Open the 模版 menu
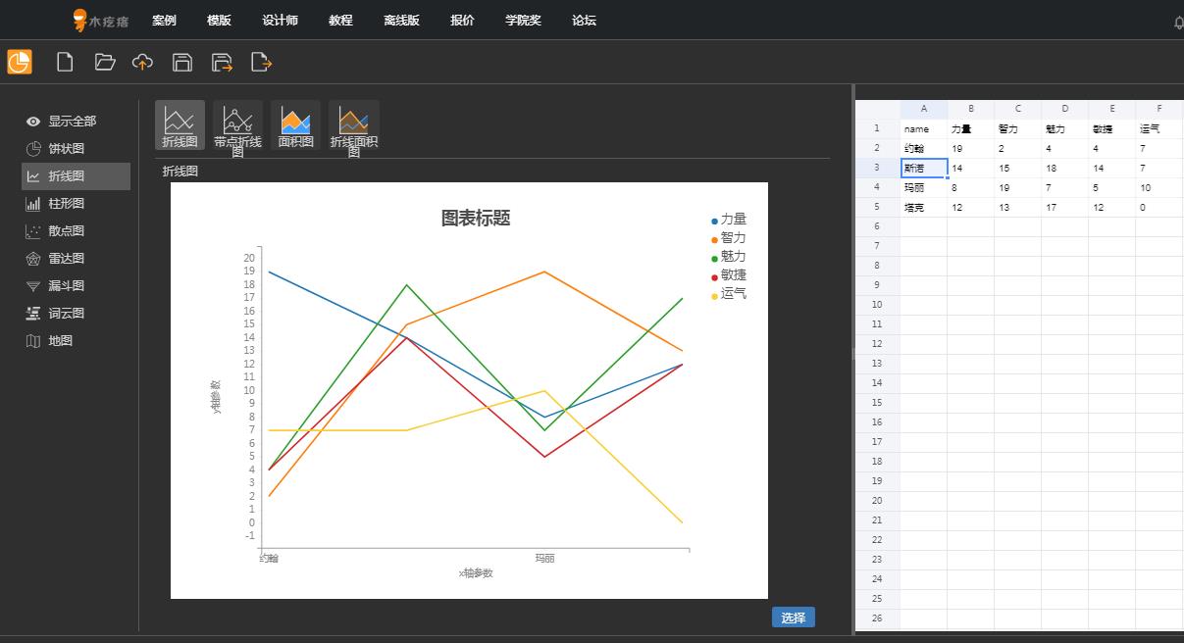1184x643 pixels. 219,21
